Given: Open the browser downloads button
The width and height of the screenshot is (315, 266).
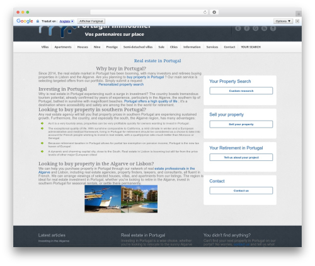Looking at the screenshot, I should click(x=214, y=12).
